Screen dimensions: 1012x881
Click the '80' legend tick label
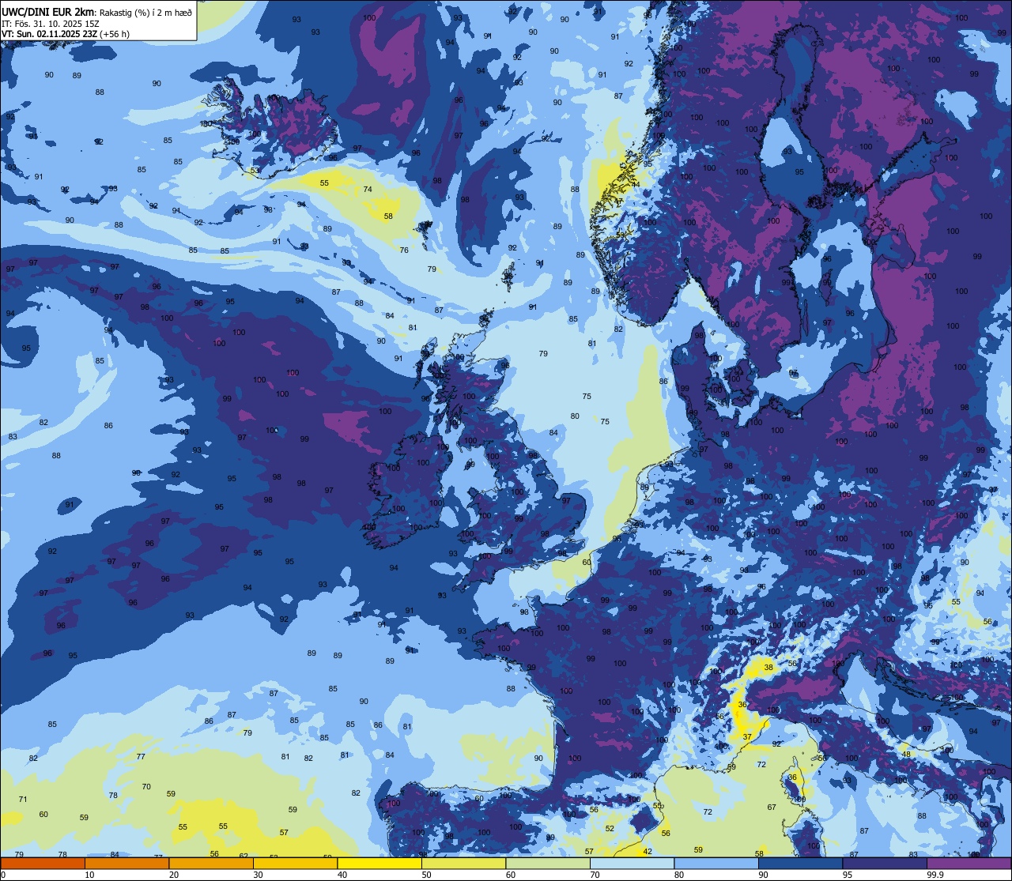point(678,875)
